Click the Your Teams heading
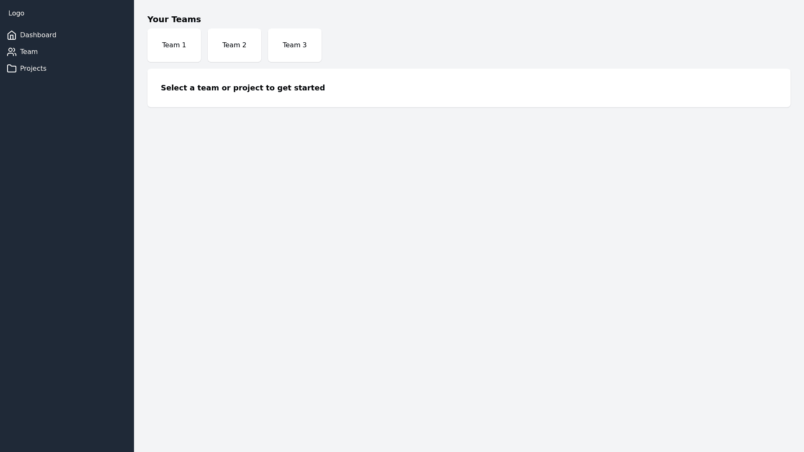804x452 pixels. coord(174,19)
